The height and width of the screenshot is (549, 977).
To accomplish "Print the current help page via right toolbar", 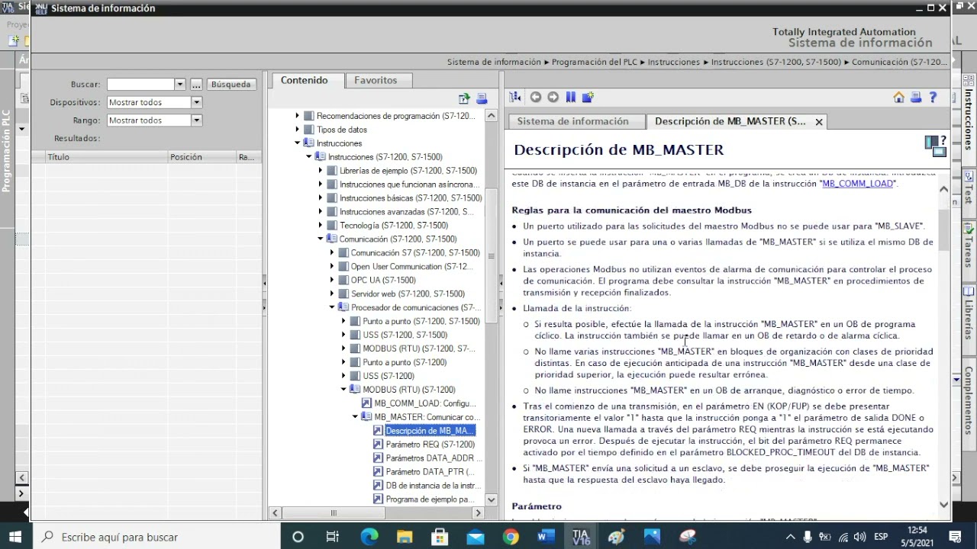I will pyautogui.click(x=915, y=97).
